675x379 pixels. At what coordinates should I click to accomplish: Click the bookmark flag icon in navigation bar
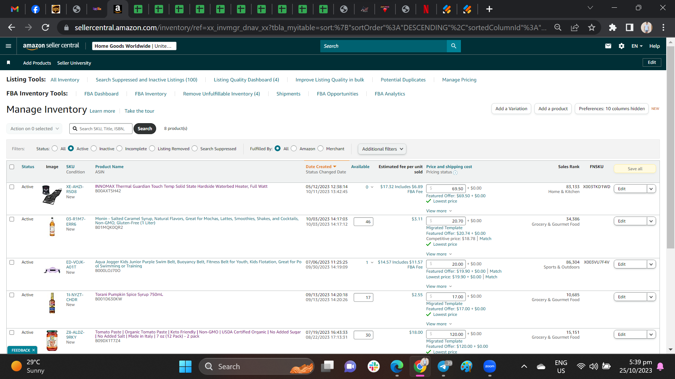(x=8, y=63)
